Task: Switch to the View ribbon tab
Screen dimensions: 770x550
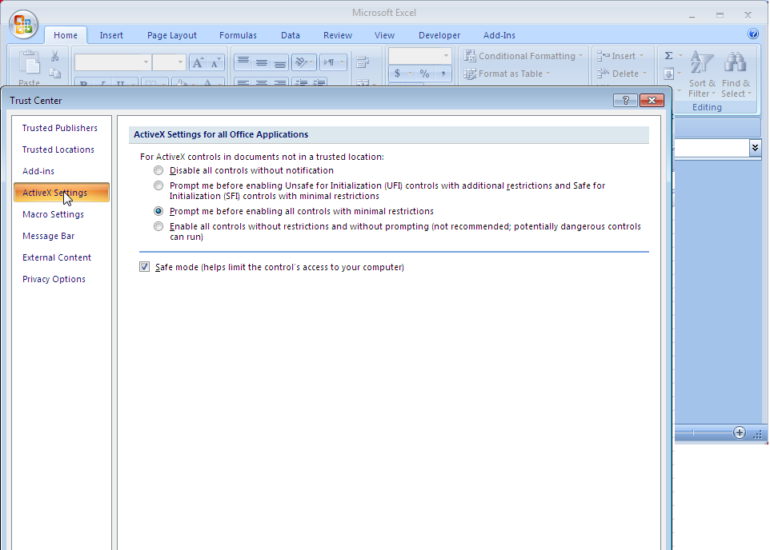Action: point(384,35)
